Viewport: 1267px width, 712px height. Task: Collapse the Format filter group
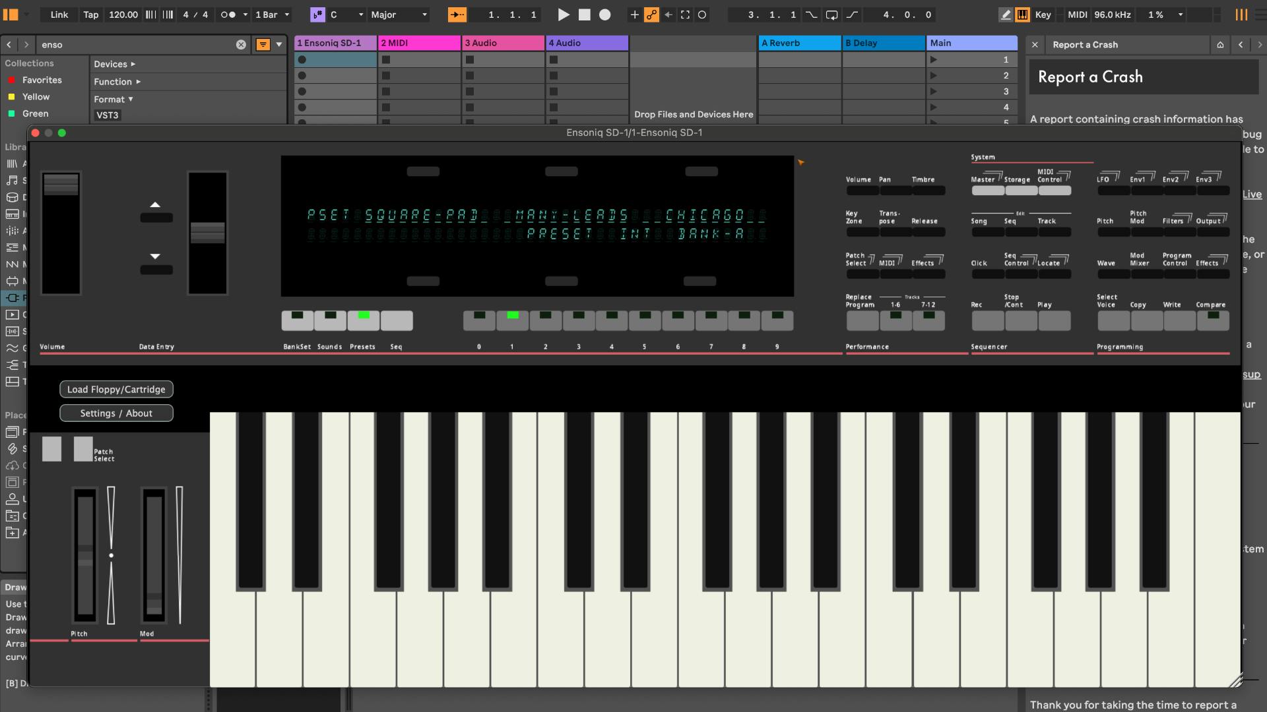point(114,99)
